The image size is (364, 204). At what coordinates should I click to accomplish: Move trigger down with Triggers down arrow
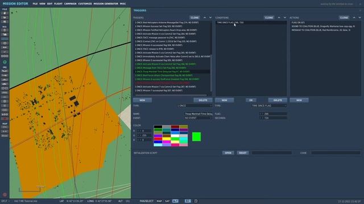click(210, 18)
